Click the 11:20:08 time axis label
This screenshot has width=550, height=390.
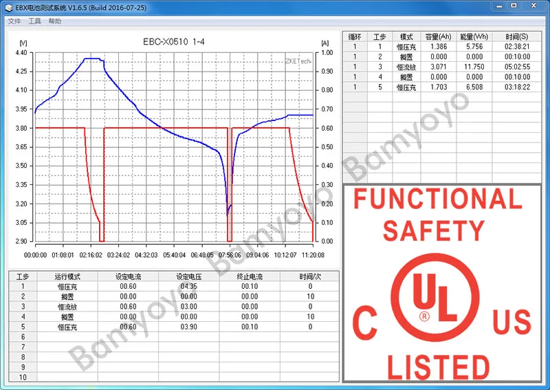[x=313, y=255]
